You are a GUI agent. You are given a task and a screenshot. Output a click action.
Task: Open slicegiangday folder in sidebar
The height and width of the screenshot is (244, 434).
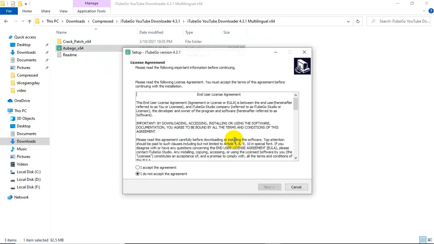(28, 83)
